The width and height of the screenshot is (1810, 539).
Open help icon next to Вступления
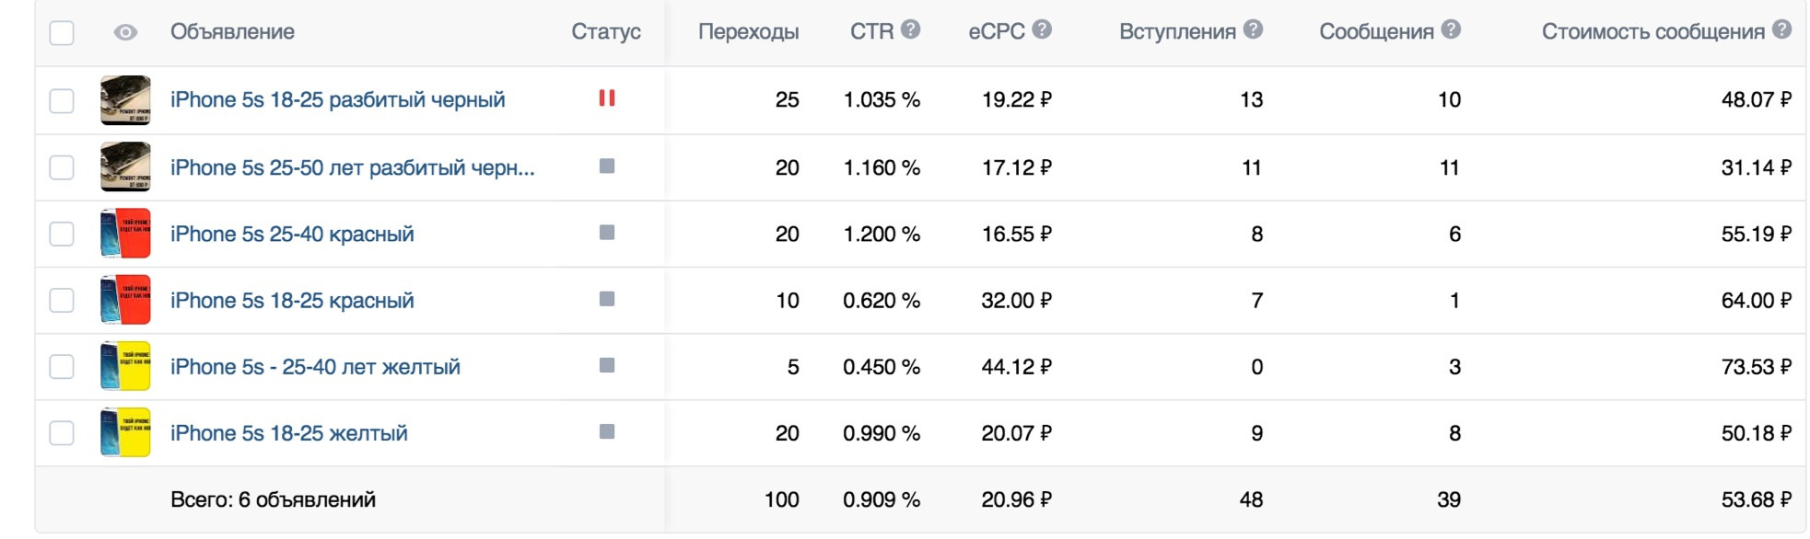1253,29
